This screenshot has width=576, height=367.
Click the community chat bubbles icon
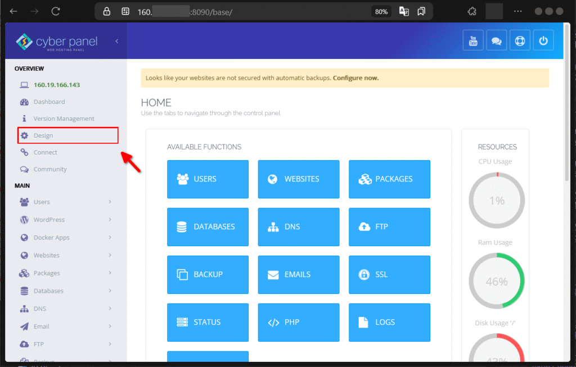[496, 40]
